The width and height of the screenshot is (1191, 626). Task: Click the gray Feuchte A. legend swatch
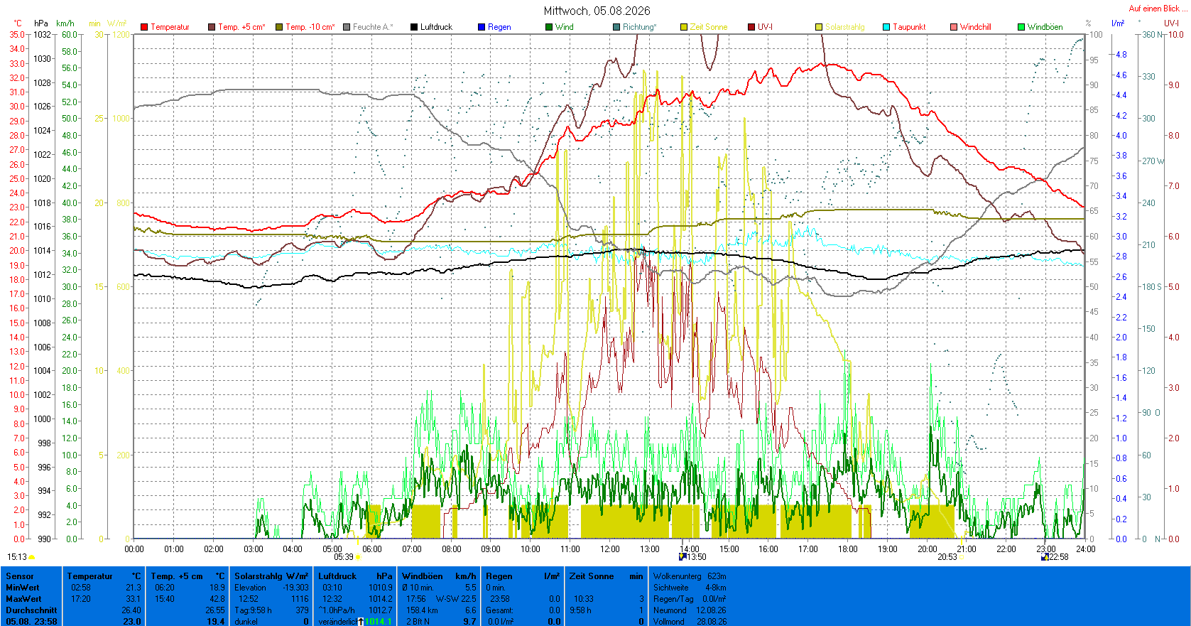347,27
